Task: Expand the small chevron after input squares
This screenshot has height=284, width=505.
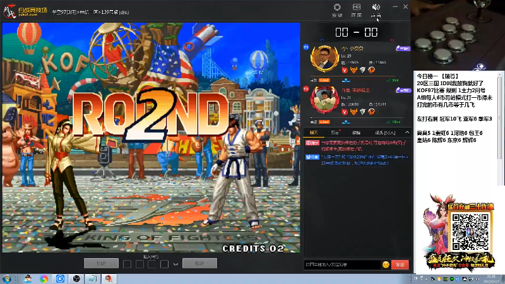Action: pos(175,264)
